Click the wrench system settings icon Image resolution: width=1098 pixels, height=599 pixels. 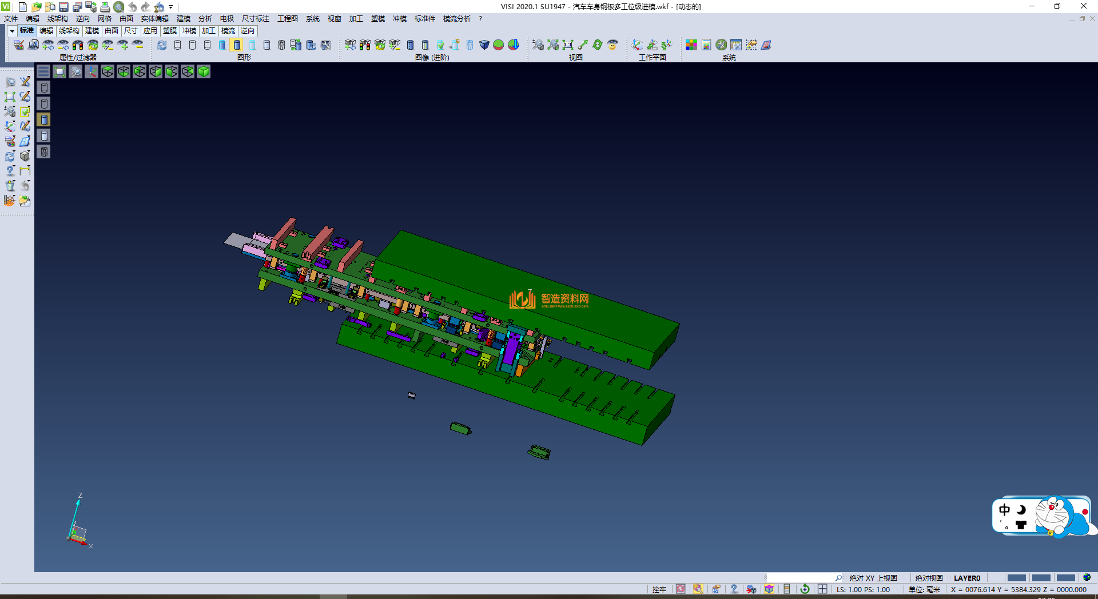(721, 45)
